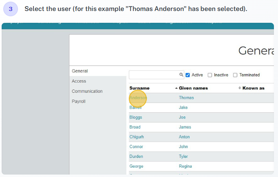The height and width of the screenshot is (177, 278).
Task: Select the given name Regina
Action: coord(185,166)
